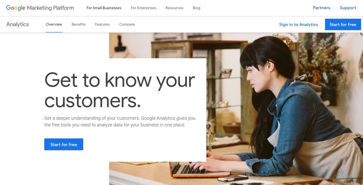Click the 'Get to know your customers' headline

120,90
